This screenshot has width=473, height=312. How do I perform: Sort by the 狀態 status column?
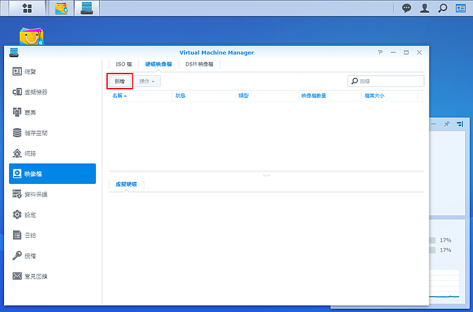click(204, 96)
